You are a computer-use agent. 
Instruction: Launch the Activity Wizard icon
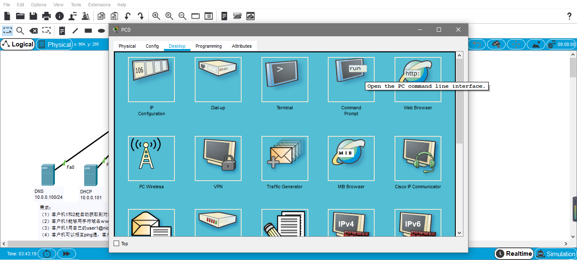[86, 16]
